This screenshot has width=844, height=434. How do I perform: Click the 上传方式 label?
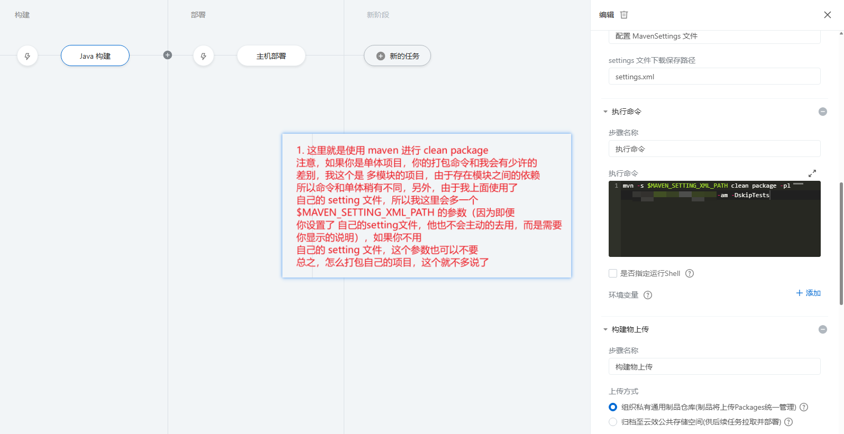click(x=623, y=391)
